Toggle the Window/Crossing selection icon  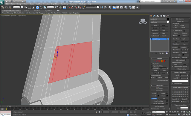33,7
